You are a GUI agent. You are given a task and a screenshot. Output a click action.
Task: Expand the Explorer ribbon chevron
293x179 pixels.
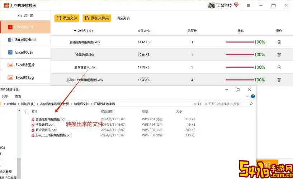click(247, 96)
